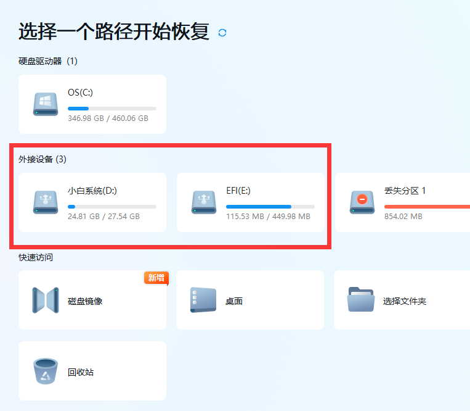Click the 丢失分区 1 label
Viewport: 470px width, 411px height.
click(x=405, y=191)
